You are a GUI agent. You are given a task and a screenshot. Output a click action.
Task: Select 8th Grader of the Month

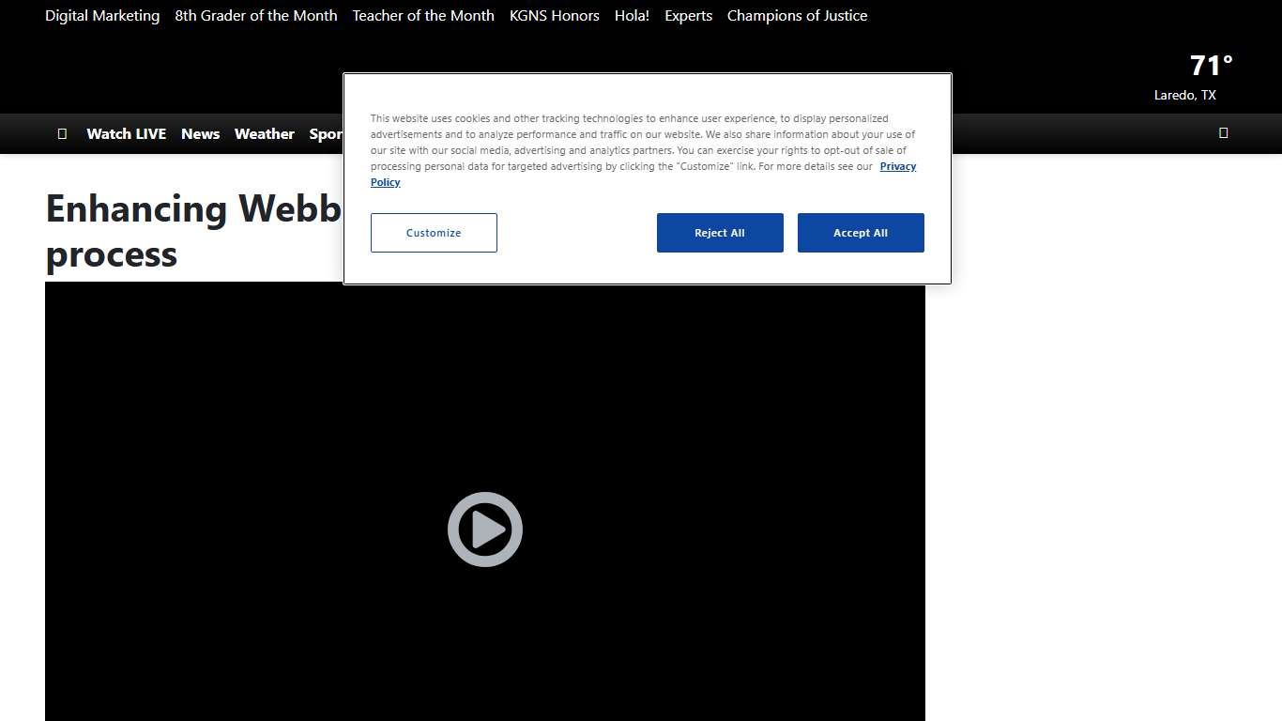click(255, 15)
